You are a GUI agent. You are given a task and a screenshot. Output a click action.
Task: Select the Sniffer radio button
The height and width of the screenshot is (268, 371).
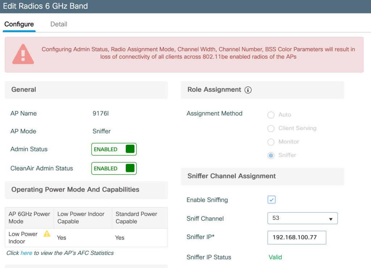click(271, 155)
